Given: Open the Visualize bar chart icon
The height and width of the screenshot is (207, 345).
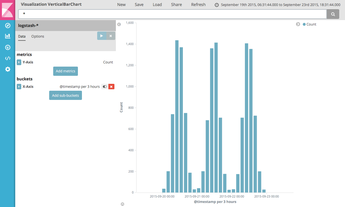Looking at the screenshot, I should click(8, 36).
